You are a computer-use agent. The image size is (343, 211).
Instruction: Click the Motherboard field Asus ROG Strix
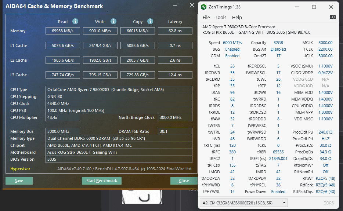pyautogui.click(x=119, y=152)
